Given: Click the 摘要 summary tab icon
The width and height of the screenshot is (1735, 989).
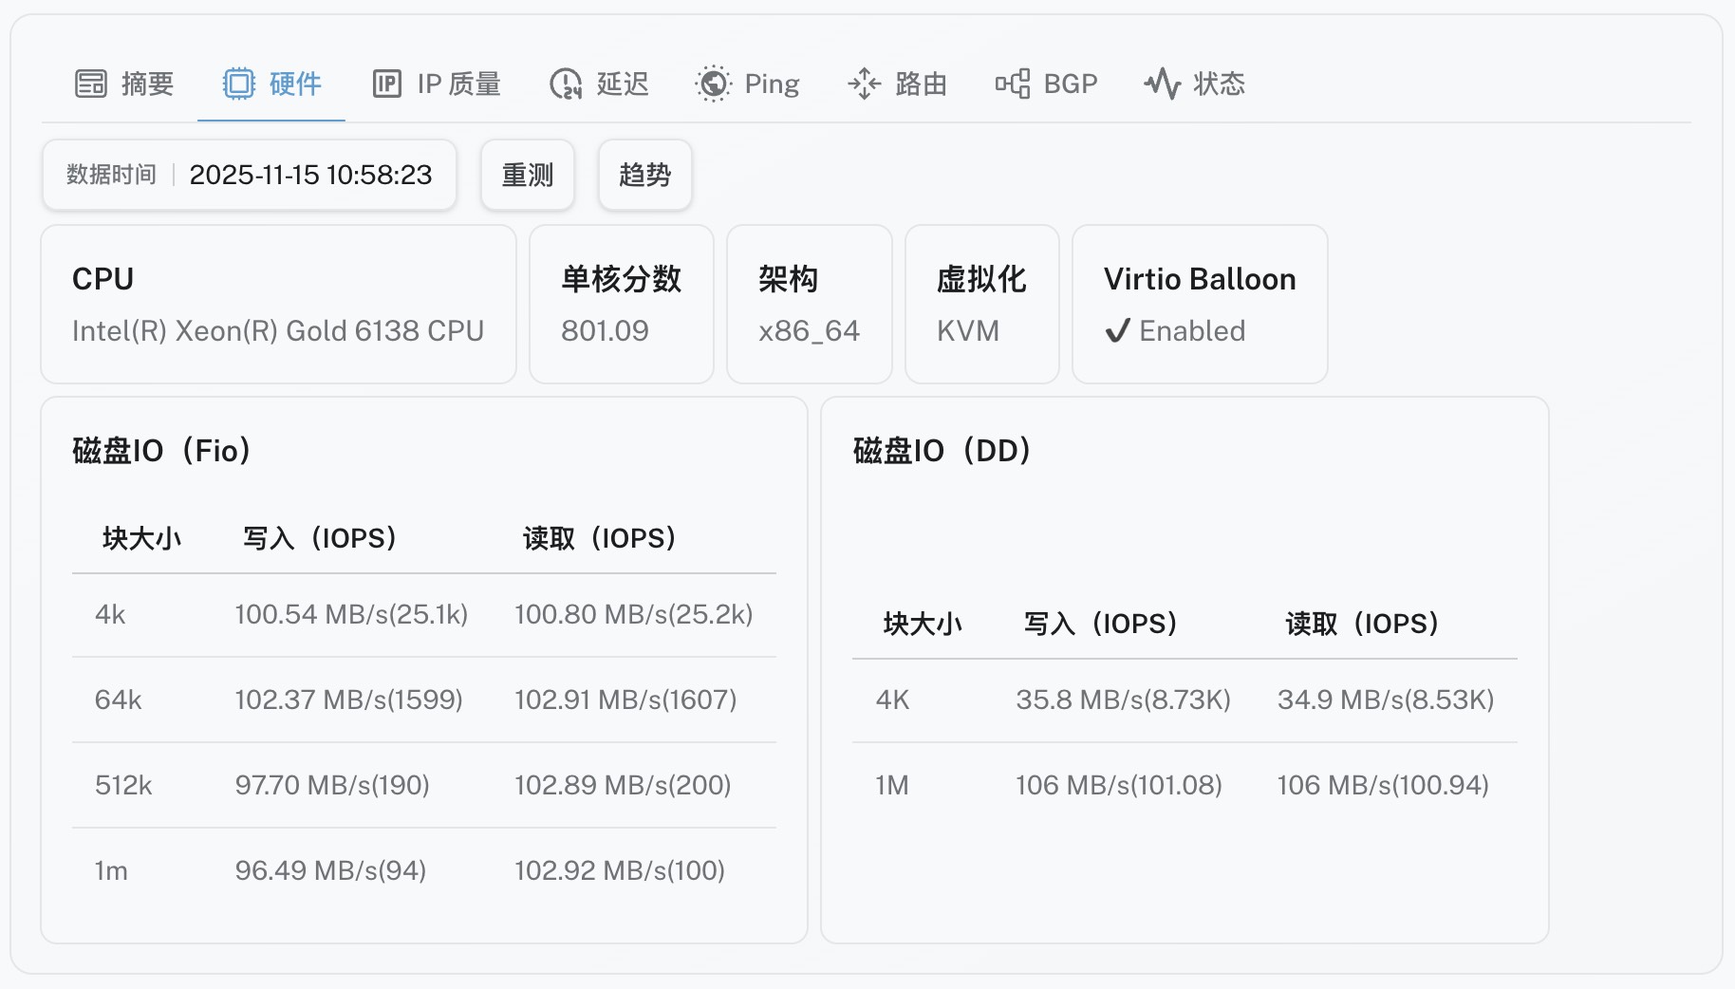Looking at the screenshot, I should point(91,84).
